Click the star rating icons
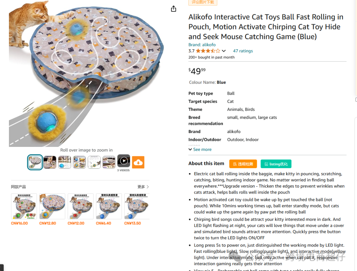357x271 pixels. (208, 51)
